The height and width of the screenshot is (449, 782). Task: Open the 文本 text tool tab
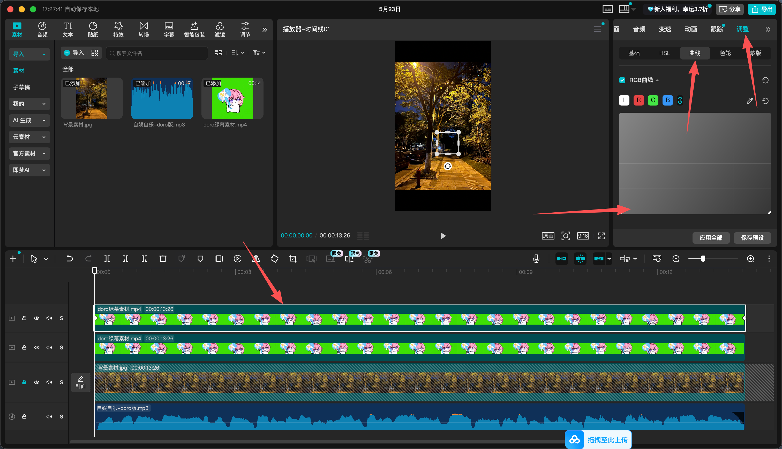(67, 29)
